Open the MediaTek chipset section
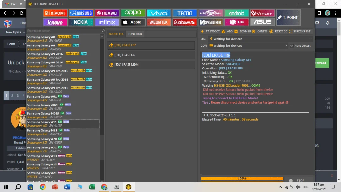 (159, 22)
